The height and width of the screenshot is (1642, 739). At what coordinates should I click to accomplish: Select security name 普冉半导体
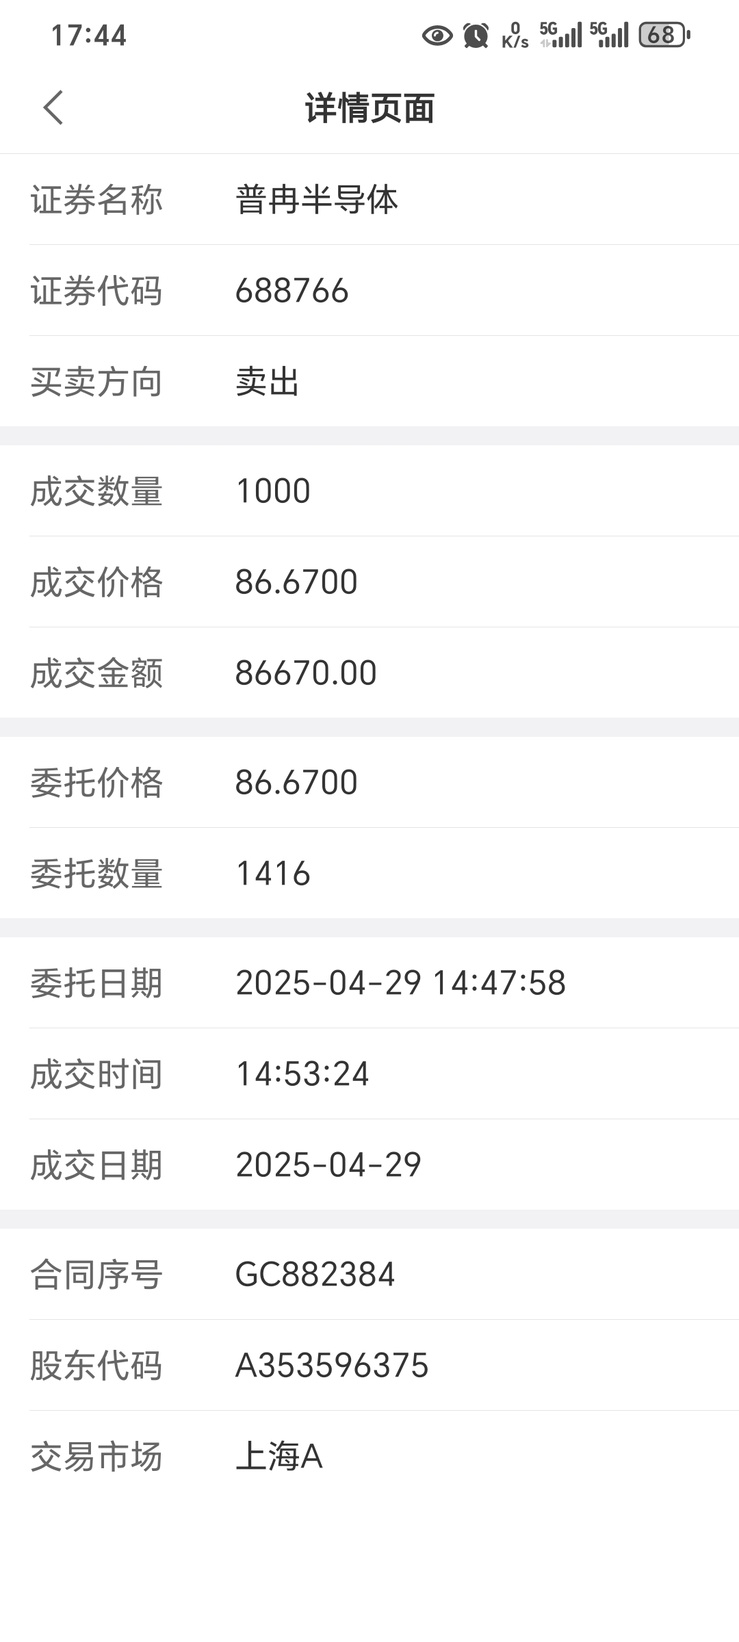point(317,200)
